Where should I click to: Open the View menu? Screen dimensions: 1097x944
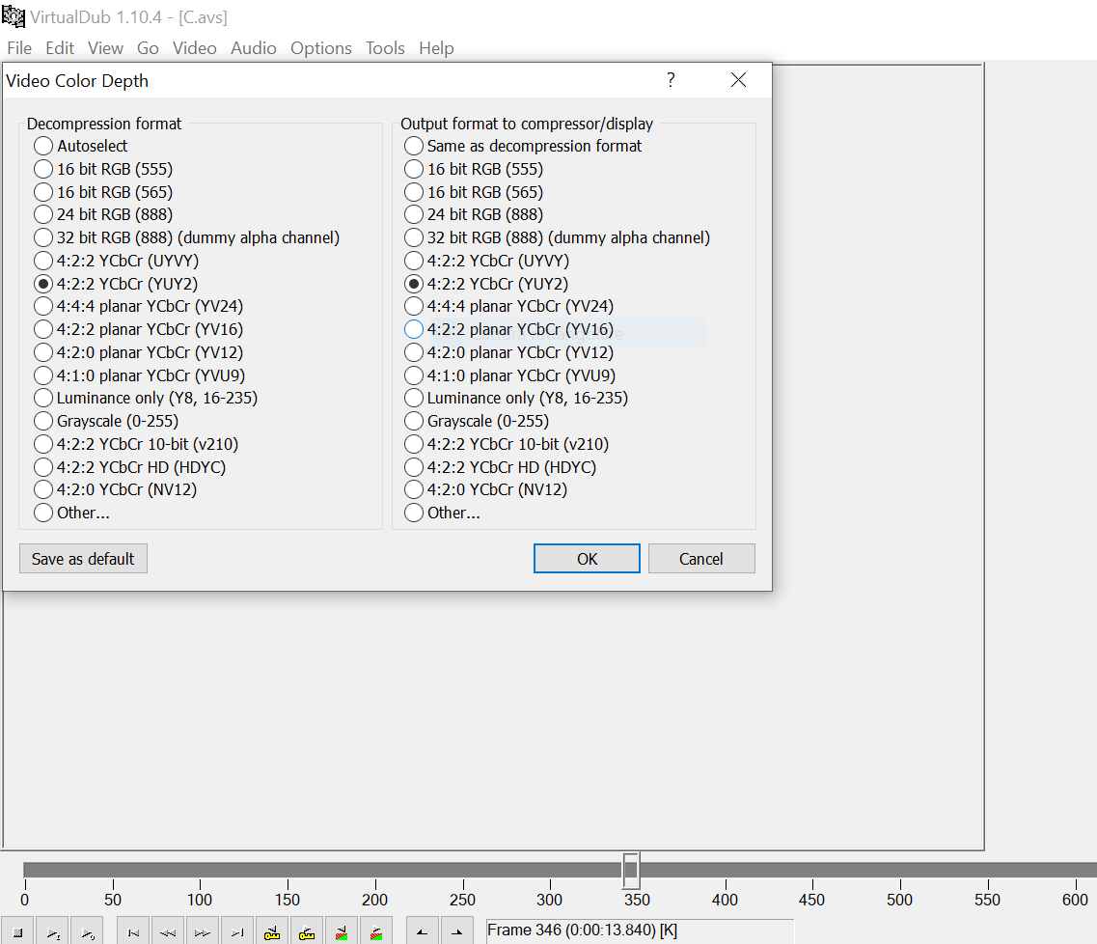point(105,47)
